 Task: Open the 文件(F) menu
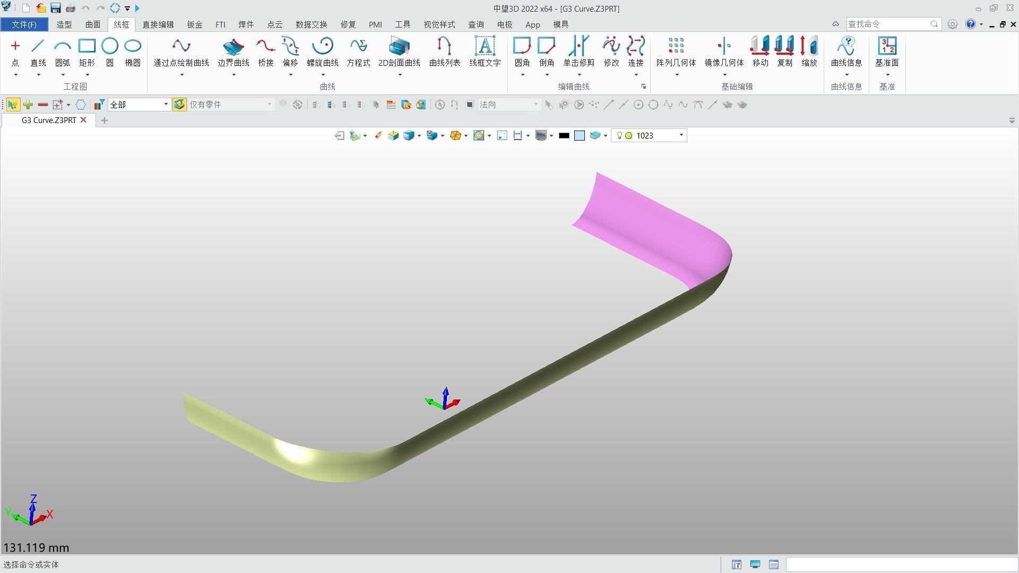[x=24, y=24]
